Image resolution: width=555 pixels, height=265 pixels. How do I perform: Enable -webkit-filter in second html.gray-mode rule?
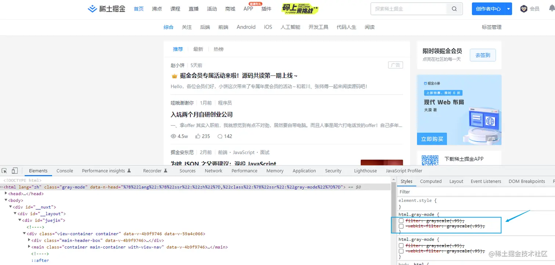pyautogui.click(x=402, y=251)
